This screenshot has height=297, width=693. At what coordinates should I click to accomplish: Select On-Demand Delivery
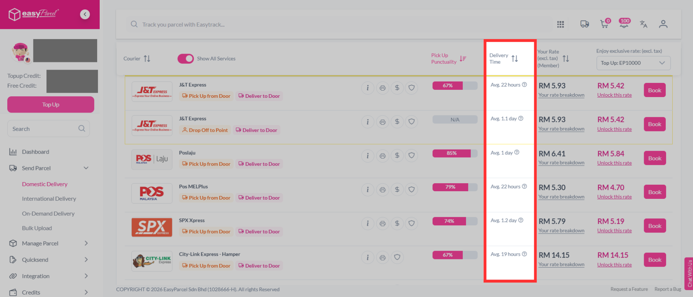point(48,214)
